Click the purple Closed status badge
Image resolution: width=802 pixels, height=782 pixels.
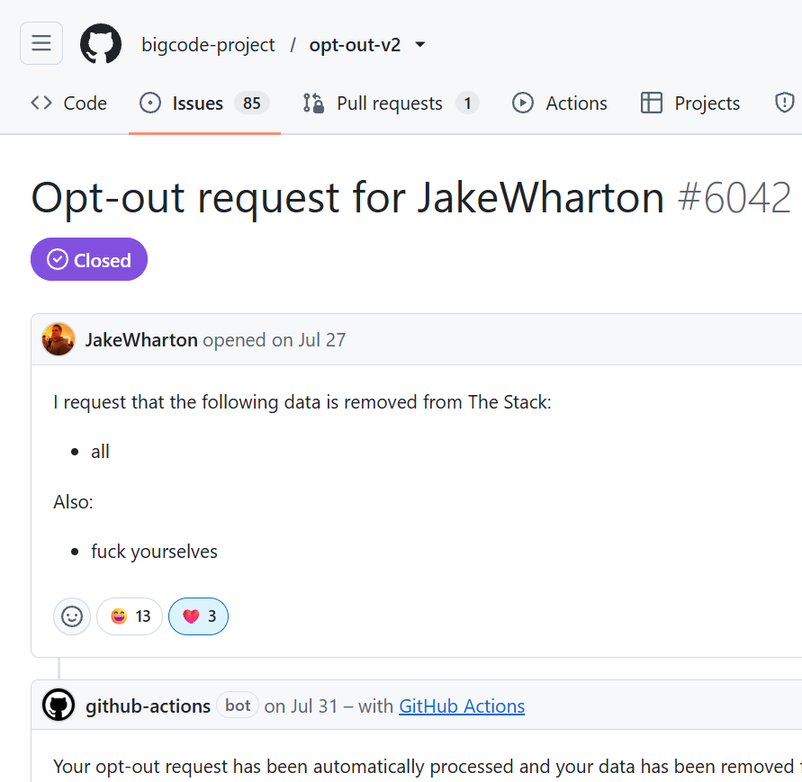click(x=89, y=259)
